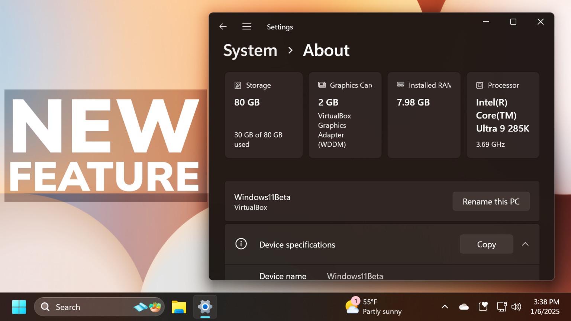Click the cast/display icon in the tray

pos(501,307)
